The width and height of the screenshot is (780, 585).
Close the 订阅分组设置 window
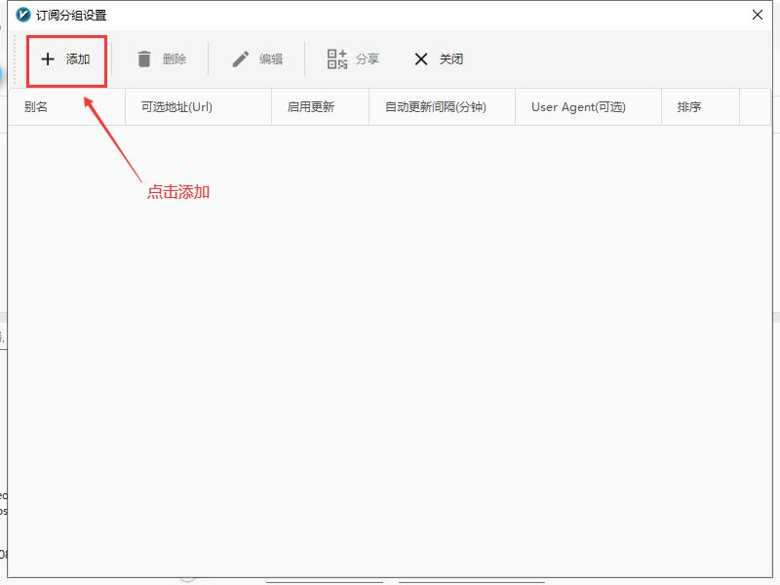click(x=758, y=15)
